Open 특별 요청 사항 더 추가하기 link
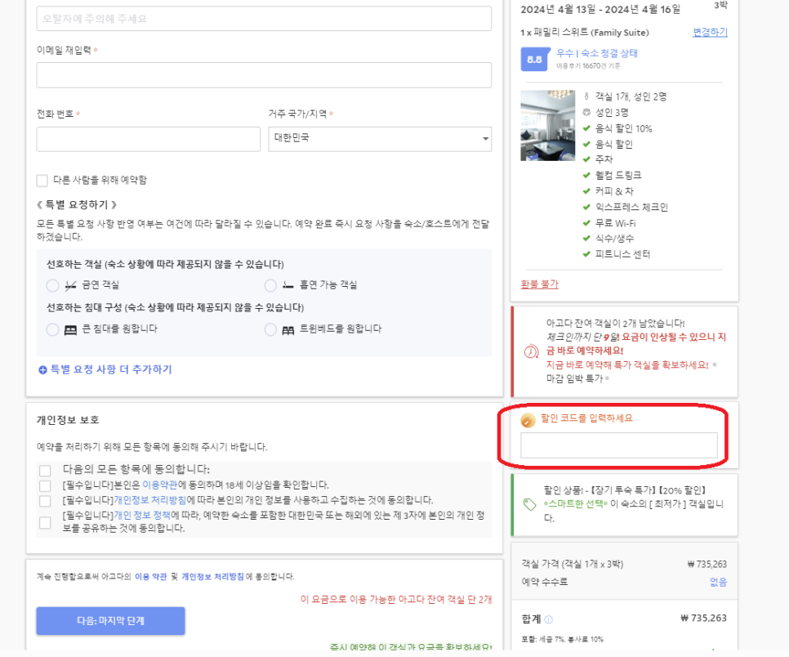 [x=111, y=369]
